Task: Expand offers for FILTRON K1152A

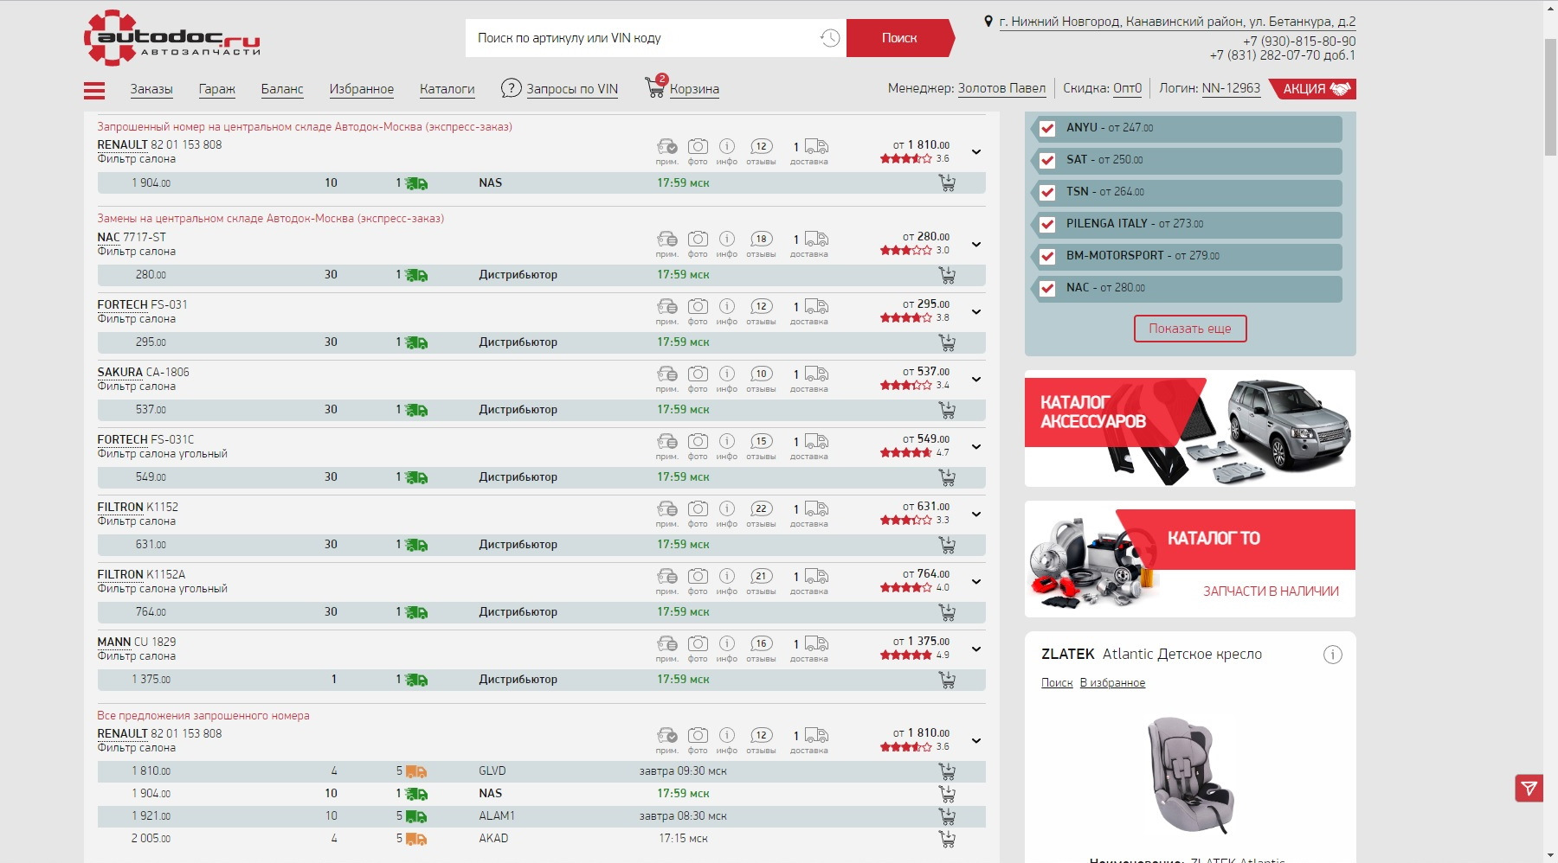Action: point(976,582)
